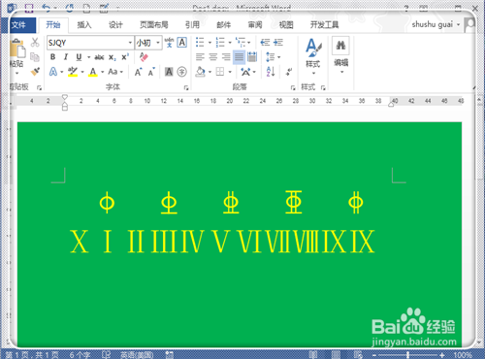
Task: Open the shushu guai account menu
Action: point(436,24)
